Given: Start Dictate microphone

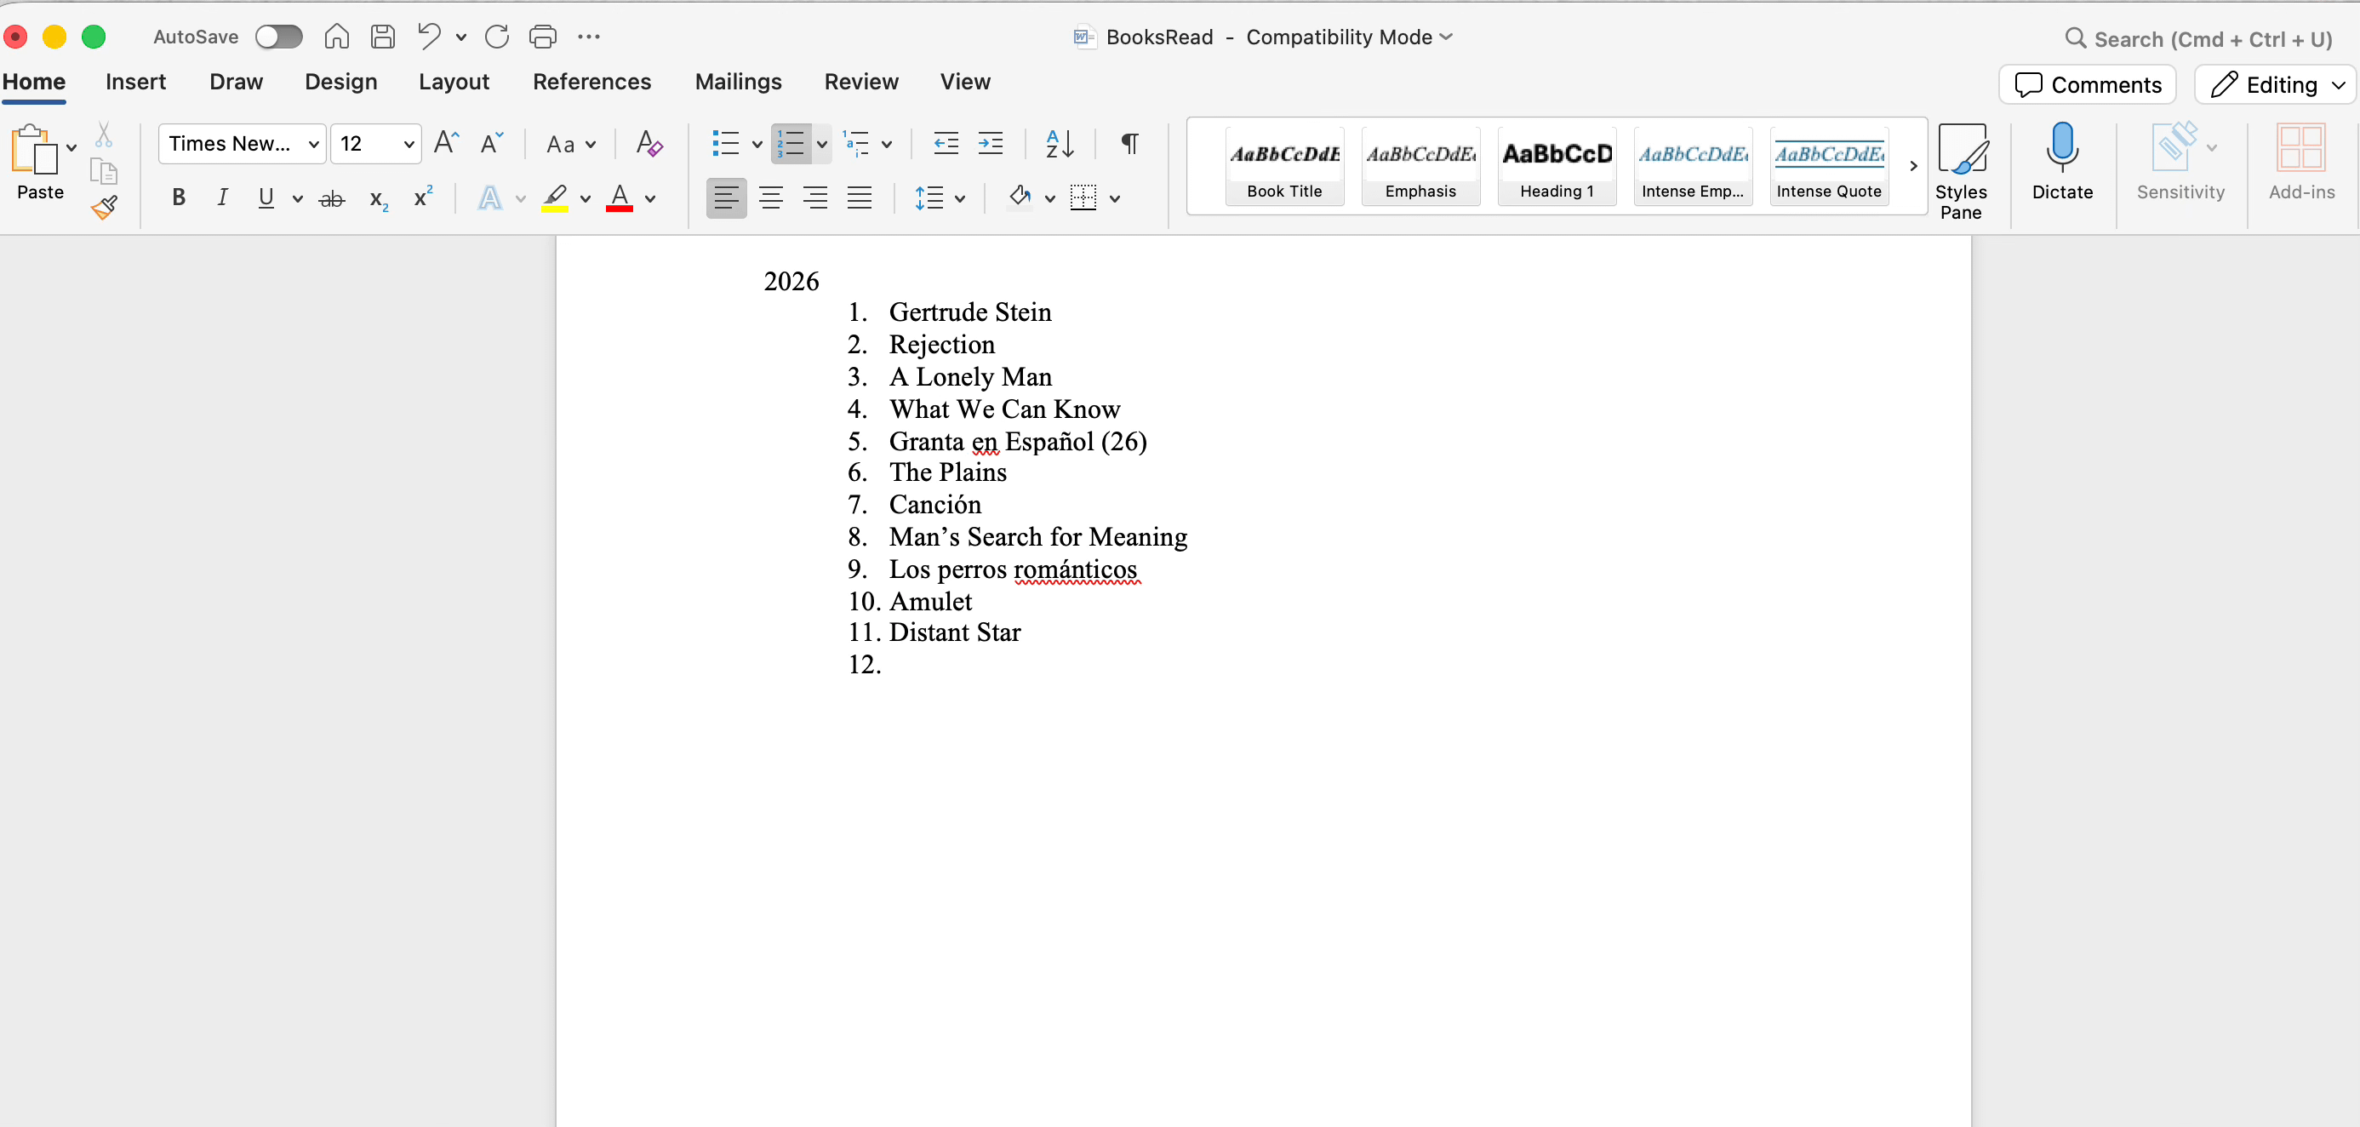Looking at the screenshot, I should [x=2061, y=161].
